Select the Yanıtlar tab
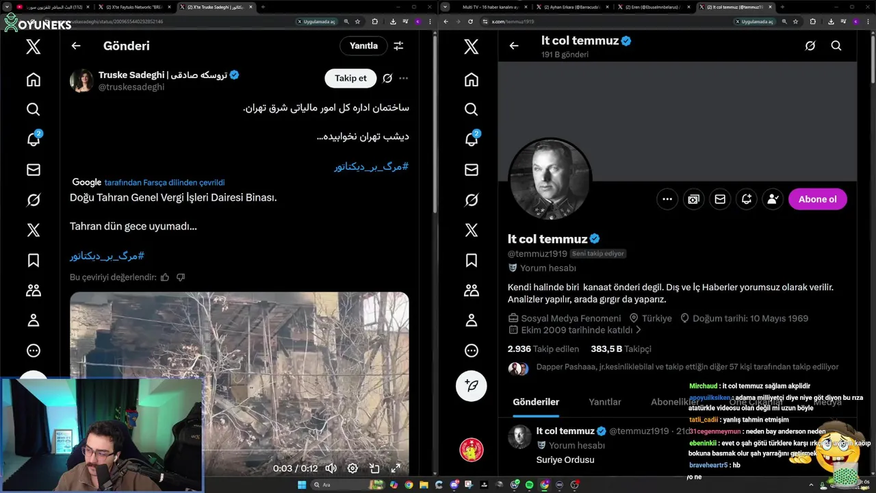Screen dimensions: 876x493 605,402
